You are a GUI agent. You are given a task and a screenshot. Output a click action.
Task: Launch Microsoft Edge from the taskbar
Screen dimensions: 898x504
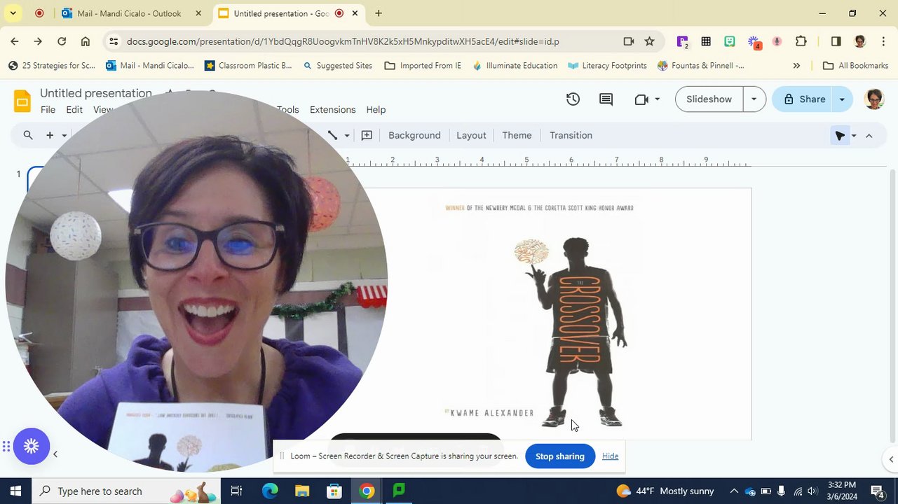click(270, 491)
